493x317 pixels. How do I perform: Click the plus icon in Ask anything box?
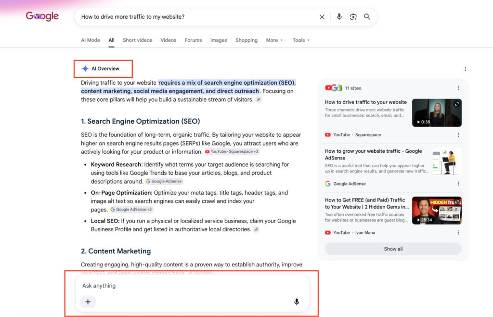[x=88, y=302]
